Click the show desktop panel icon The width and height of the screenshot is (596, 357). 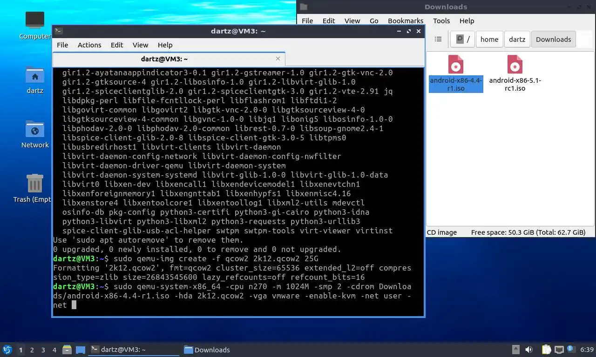coord(81,350)
